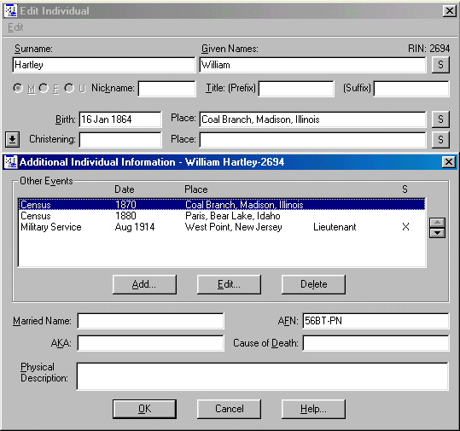
Task: Open the Edit menu
Action: (x=15, y=27)
